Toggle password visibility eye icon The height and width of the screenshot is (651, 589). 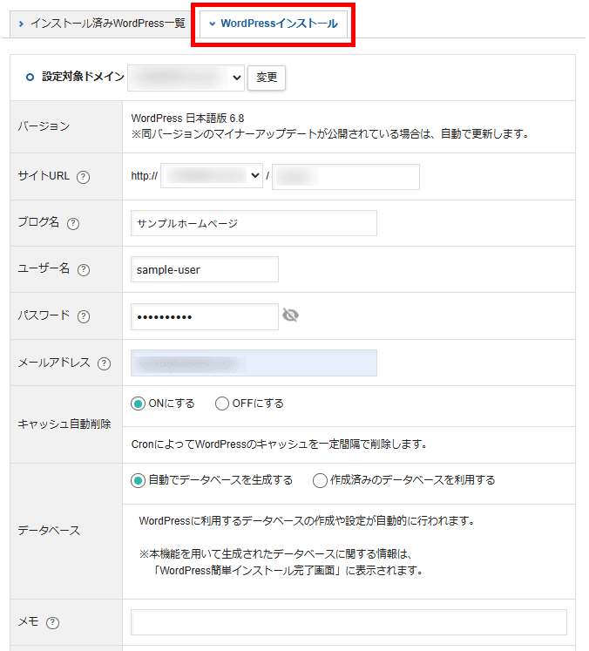coord(290,315)
